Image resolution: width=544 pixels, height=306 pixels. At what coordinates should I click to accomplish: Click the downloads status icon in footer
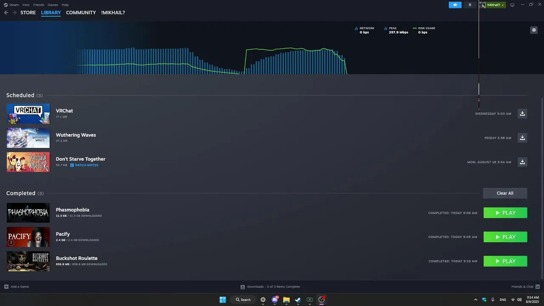click(x=243, y=287)
